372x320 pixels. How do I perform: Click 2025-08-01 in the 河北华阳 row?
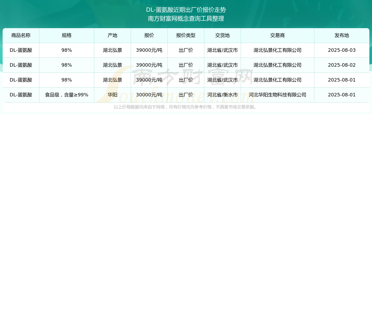[x=342, y=95]
